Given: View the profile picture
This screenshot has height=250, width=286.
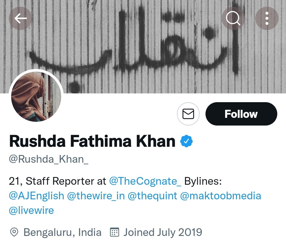Looking at the screenshot, I should [x=36, y=97].
